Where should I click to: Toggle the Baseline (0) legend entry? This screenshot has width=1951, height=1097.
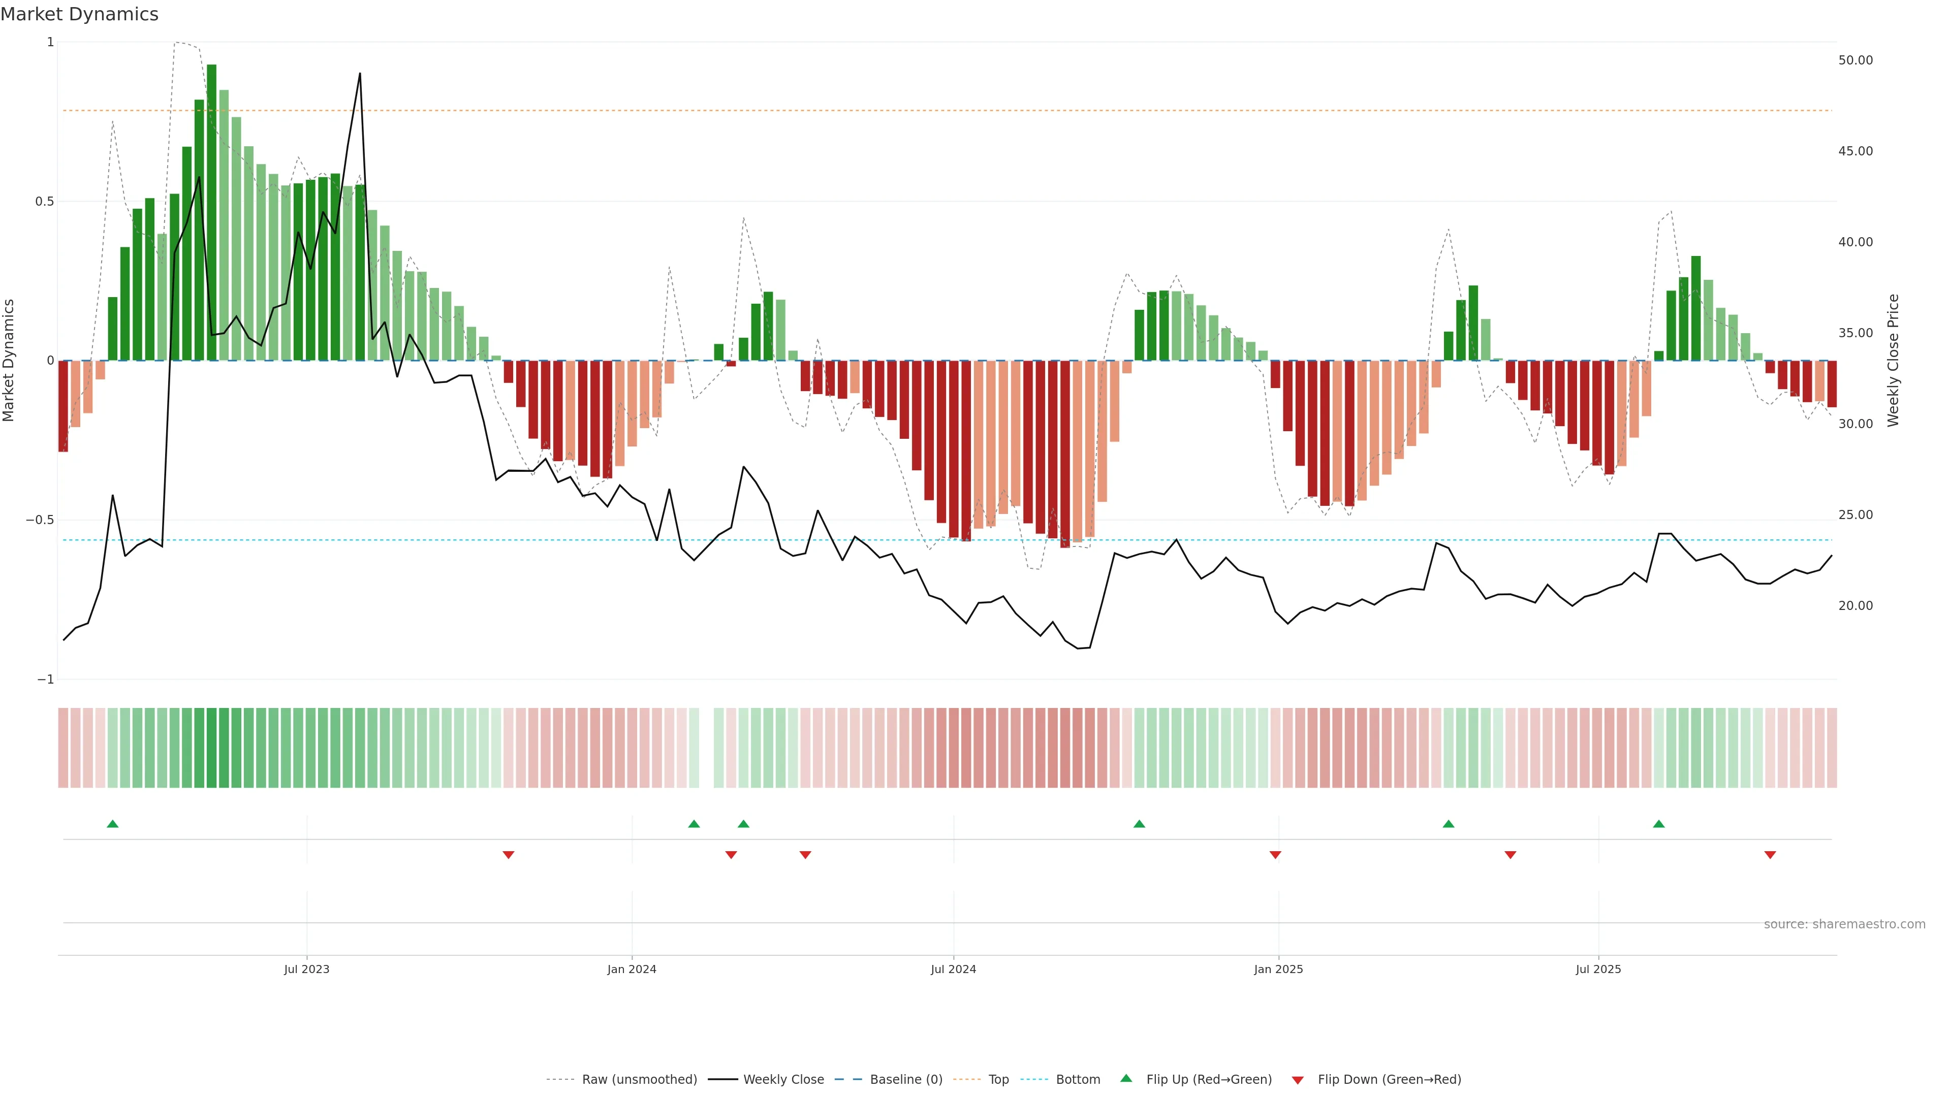(x=906, y=1080)
